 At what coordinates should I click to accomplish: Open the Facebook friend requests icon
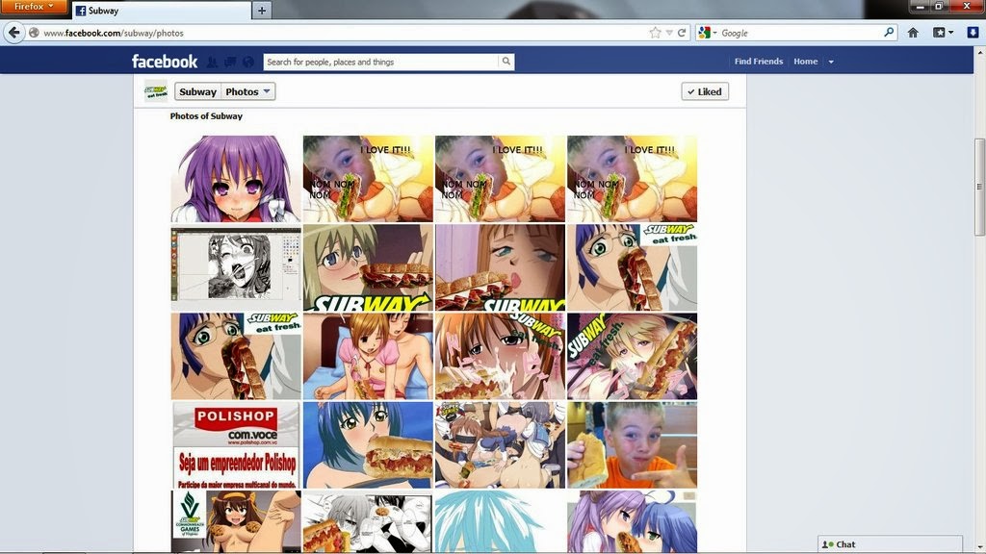212,62
